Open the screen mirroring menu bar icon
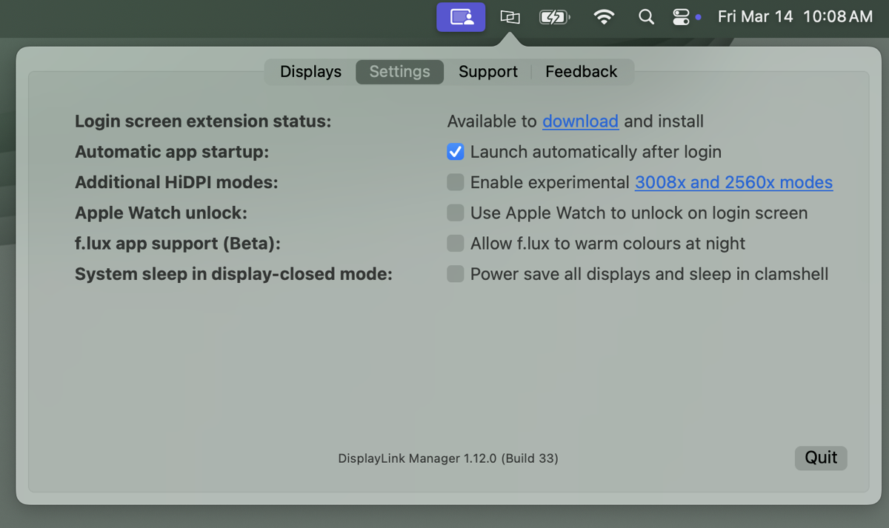Image resolution: width=889 pixels, height=528 pixels. pos(510,16)
